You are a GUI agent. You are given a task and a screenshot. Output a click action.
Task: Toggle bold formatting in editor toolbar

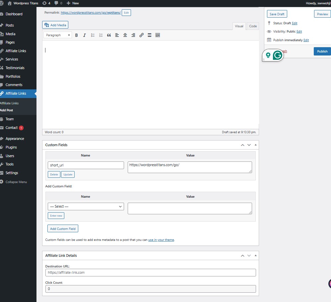coord(76,35)
